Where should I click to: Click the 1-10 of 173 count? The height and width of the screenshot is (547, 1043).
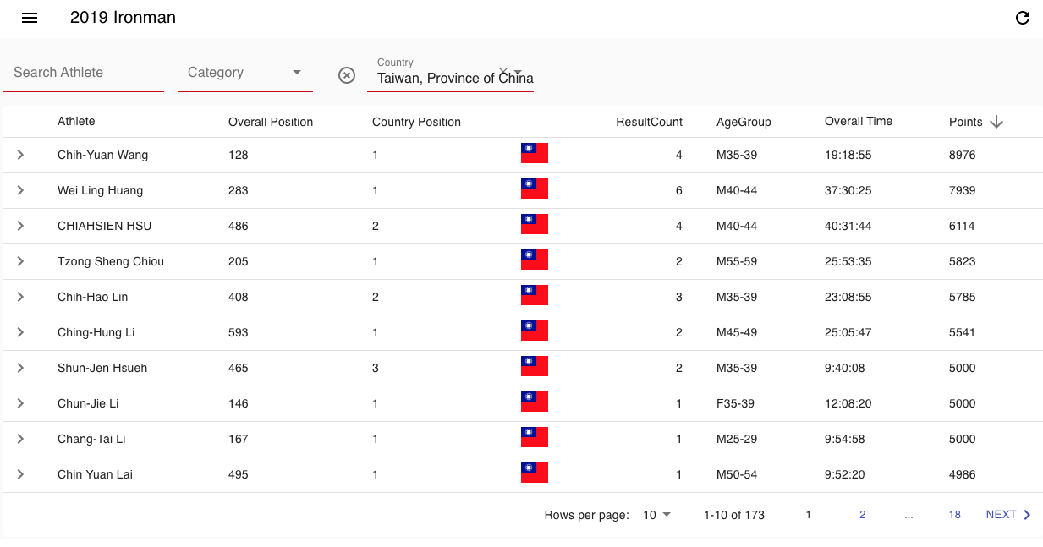(x=734, y=515)
